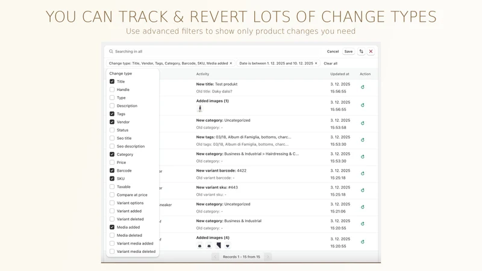482x271 pixels.
Task: Uncheck the Barcode change type
Action: [x=112, y=170]
